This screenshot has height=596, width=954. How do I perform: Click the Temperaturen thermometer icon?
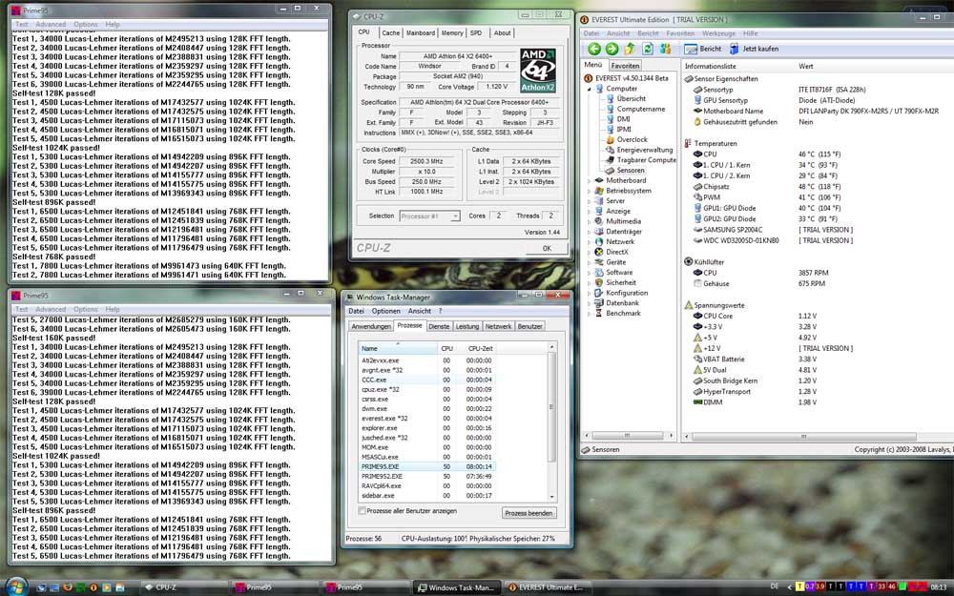pyautogui.click(x=688, y=144)
